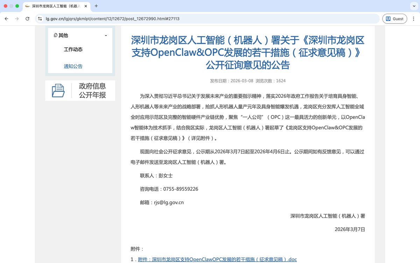Click the browser forward arrow
The width and height of the screenshot is (420, 263).
coord(17,19)
